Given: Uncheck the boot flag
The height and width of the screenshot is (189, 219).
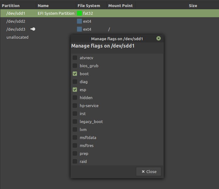Looking at the screenshot, I should click(x=75, y=74).
